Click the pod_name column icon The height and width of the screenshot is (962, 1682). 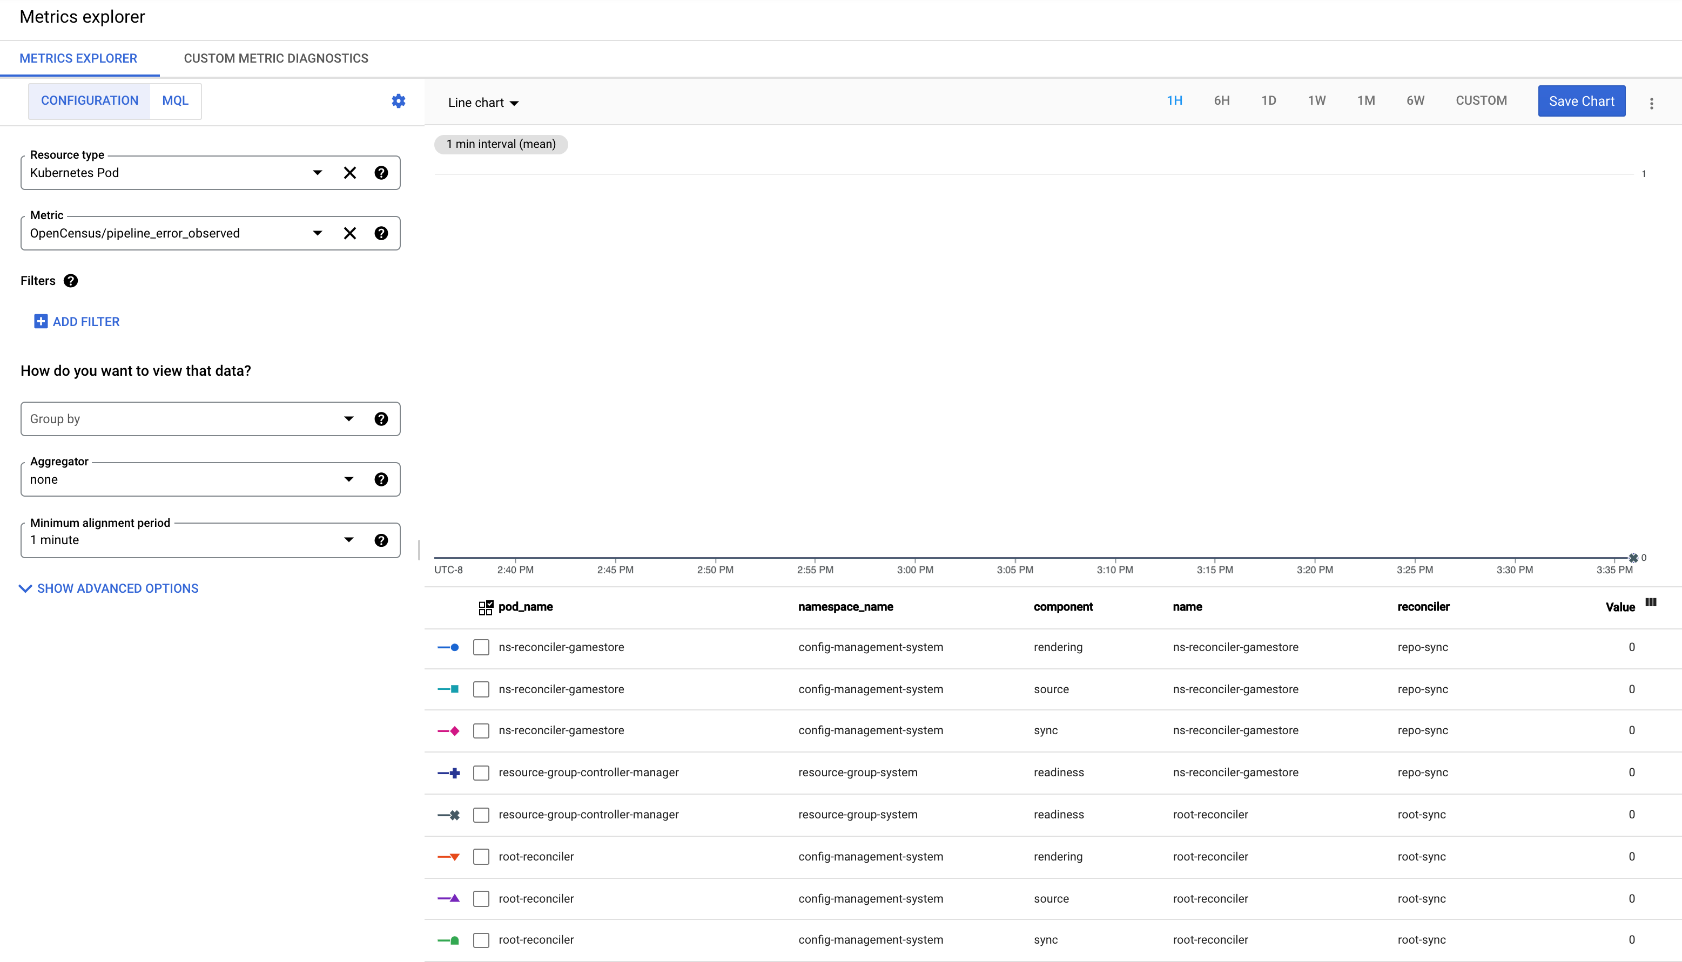click(485, 606)
